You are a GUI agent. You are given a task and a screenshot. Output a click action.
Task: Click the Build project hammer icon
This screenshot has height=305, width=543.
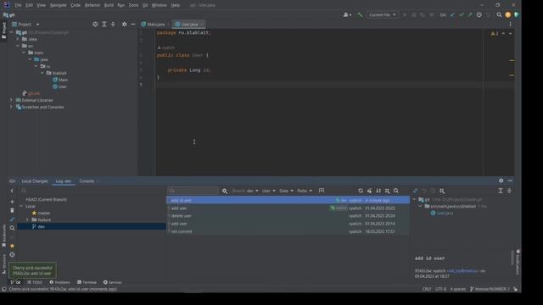point(360,15)
